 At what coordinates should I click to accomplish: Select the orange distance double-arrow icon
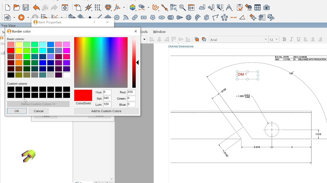click(x=233, y=18)
